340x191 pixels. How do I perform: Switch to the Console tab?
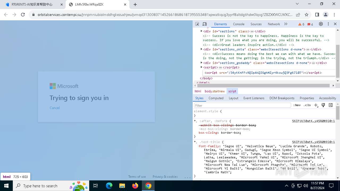point(239,24)
